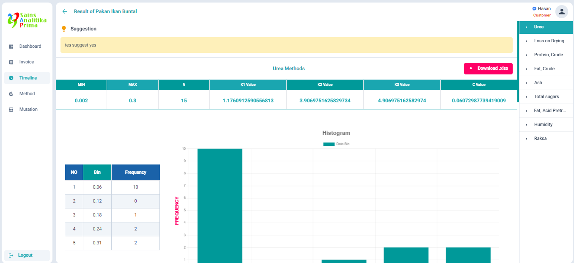
Task: Open the Ash parameter entry
Action: 538,83
